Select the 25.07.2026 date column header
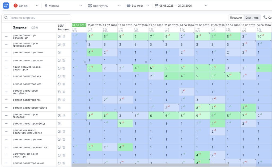The width and height of the screenshot is (272, 167). coord(94,25)
